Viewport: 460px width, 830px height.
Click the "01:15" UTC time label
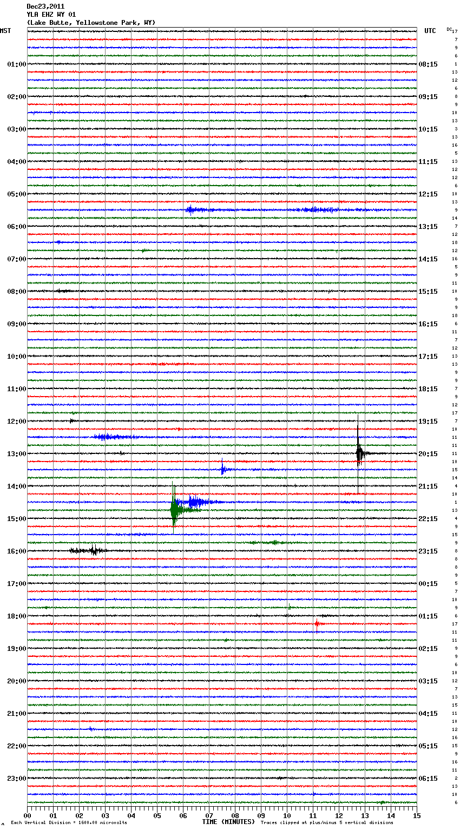pos(428,616)
